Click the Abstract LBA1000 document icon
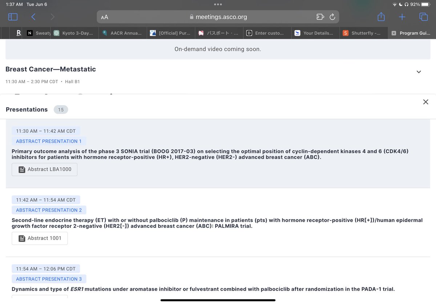 (x=22, y=169)
